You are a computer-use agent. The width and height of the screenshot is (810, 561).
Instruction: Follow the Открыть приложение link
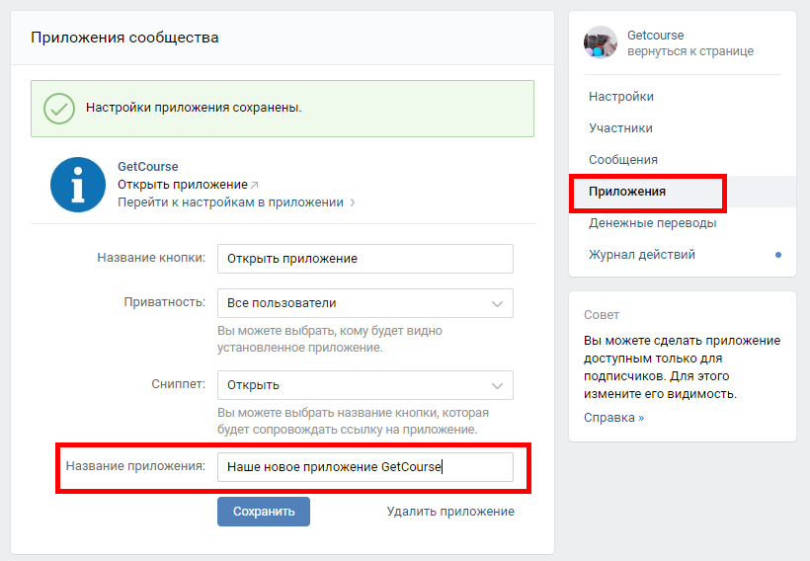pyautogui.click(x=183, y=185)
